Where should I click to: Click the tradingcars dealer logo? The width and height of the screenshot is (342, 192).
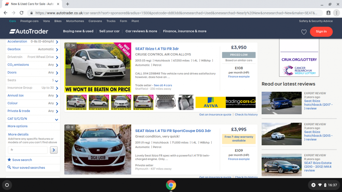click(x=240, y=102)
